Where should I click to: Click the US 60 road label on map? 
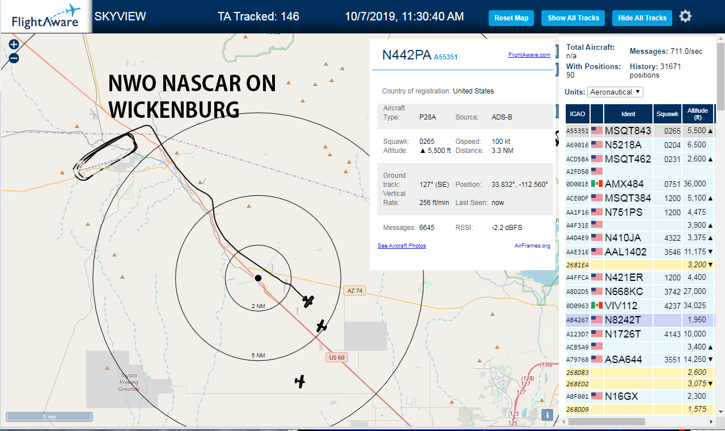coord(336,357)
